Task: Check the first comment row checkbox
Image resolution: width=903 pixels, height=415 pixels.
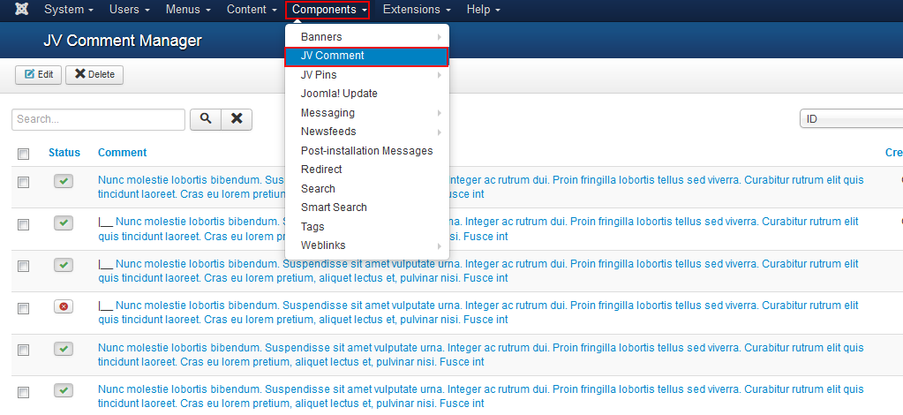Action: (23, 183)
